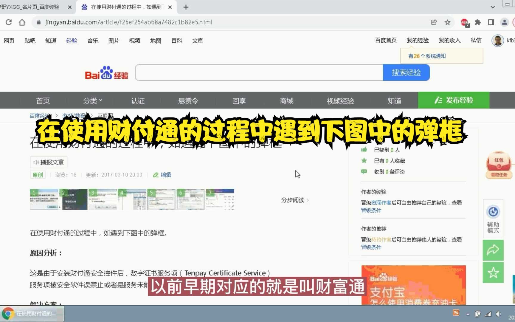Click the 搜索经验 button
This screenshot has height=322, width=515.
pyautogui.click(x=406, y=72)
